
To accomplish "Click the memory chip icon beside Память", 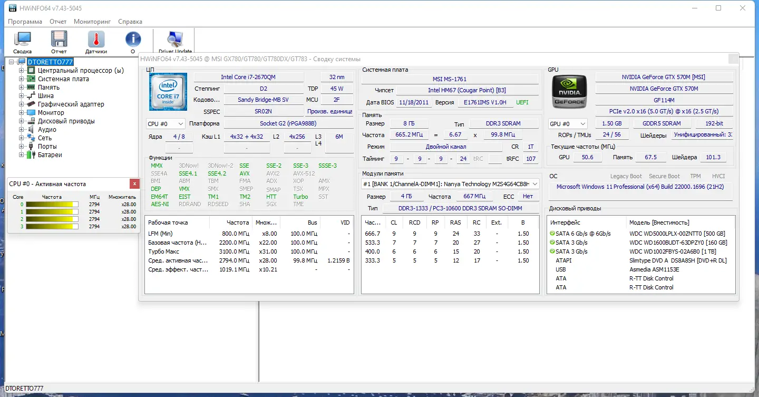I will click(x=31, y=88).
